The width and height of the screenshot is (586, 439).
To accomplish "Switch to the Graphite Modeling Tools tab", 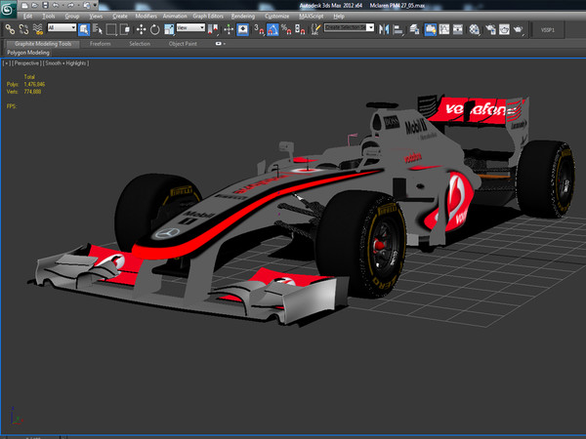I will click(43, 44).
